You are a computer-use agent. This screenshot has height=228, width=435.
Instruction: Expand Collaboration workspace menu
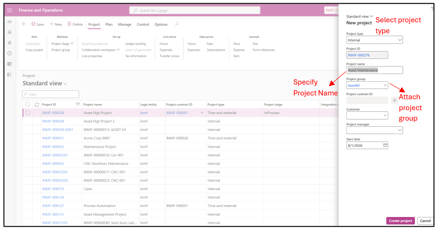coord(101,50)
